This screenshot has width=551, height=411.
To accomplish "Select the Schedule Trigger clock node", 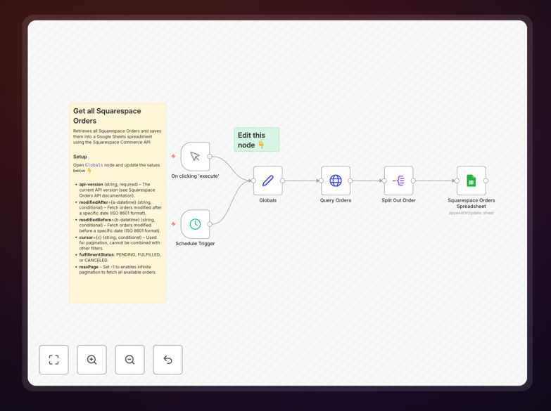I will (196, 224).
